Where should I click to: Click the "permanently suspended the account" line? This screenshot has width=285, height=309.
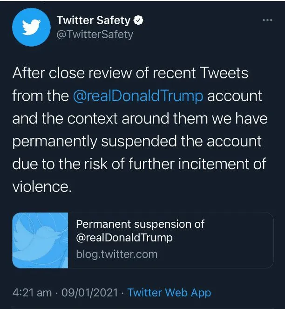pos(137,141)
